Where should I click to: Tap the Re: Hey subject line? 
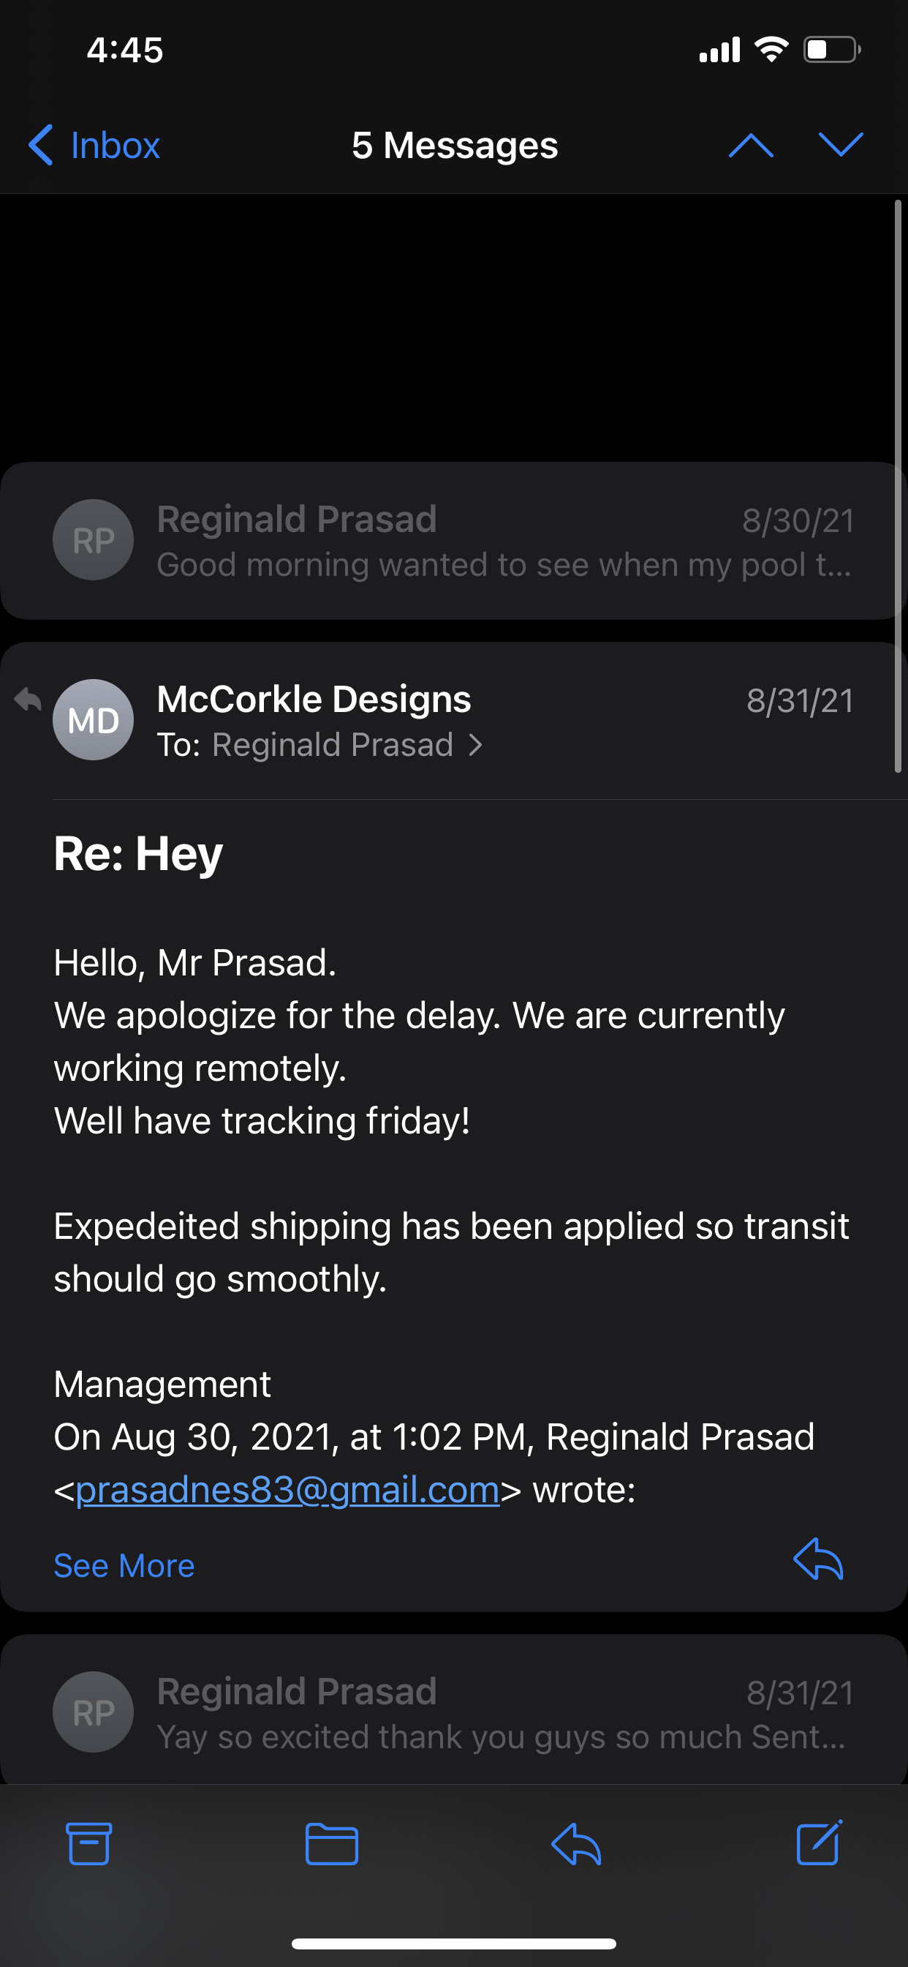tap(138, 854)
